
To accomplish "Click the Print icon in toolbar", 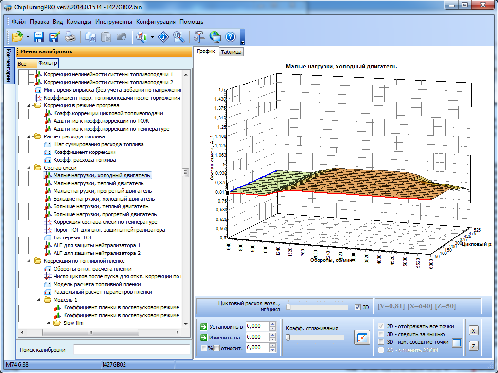I will 70,37.
